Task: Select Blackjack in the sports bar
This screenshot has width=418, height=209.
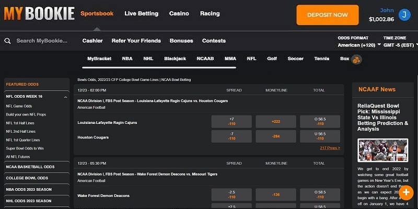Action: tap(175, 59)
